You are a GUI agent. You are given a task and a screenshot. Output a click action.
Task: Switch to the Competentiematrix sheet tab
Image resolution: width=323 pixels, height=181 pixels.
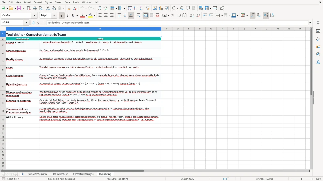[x=37, y=174]
